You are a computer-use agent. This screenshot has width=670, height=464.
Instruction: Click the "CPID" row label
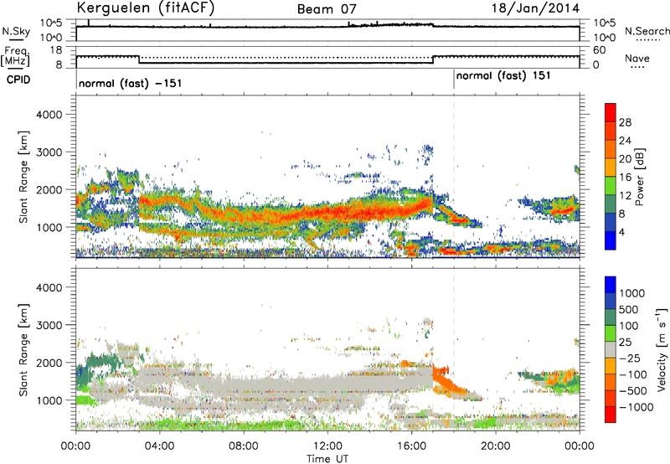tap(18, 80)
